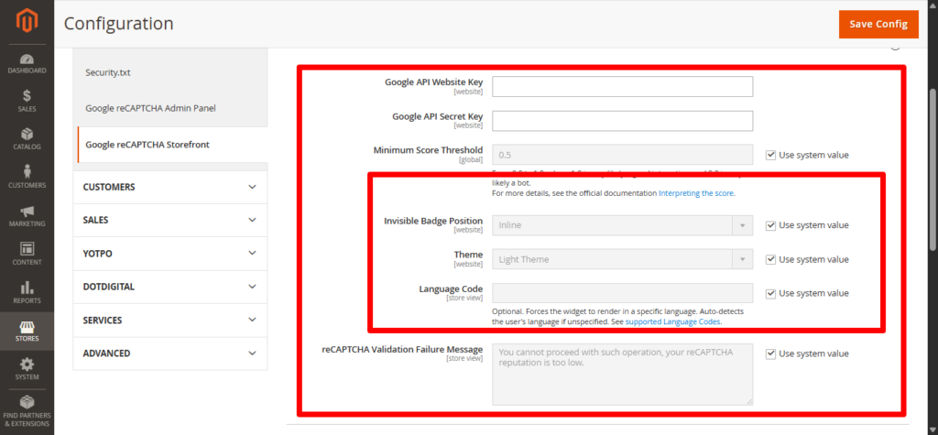Uncheck Use system value for Minimum Score Threshold
The image size is (938, 435).
pos(770,155)
